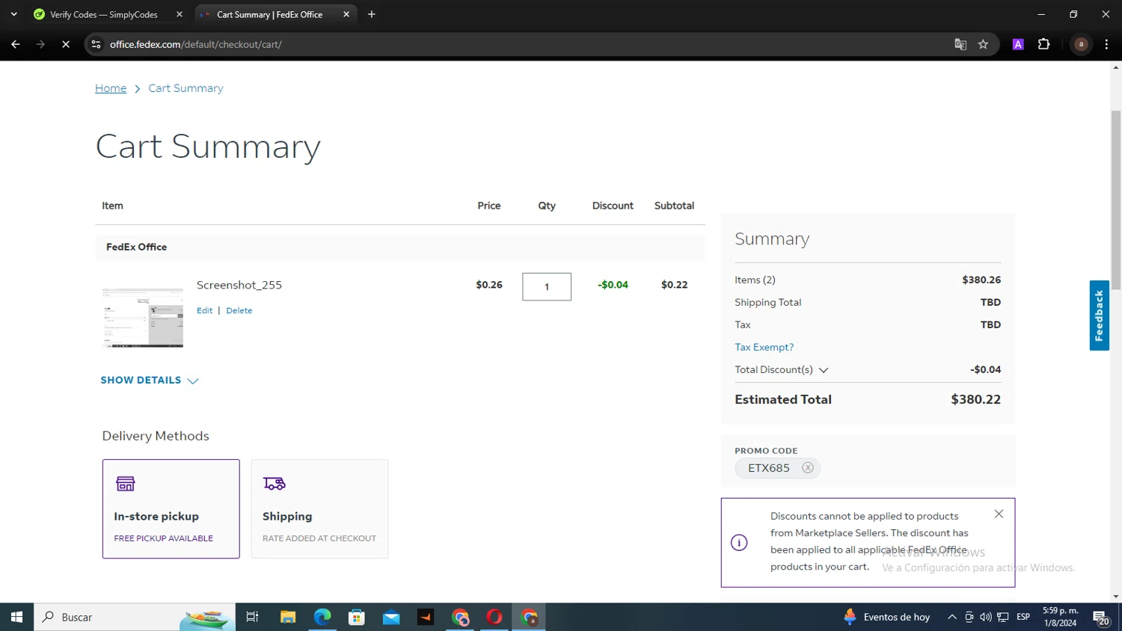Open Microsoft Store from taskbar
The height and width of the screenshot is (631, 1122).
click(357, 617)
